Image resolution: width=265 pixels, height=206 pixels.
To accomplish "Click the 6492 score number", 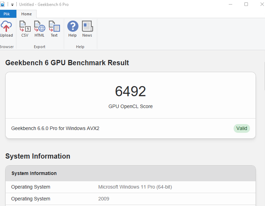I will coord(130,92).
